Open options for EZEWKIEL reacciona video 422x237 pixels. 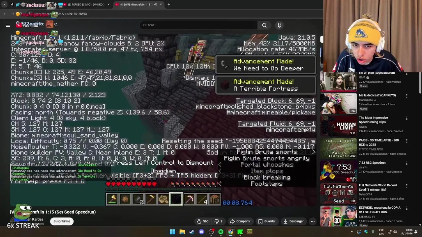pos(407,208)
